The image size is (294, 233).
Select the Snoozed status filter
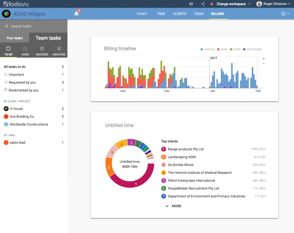pos(42,51)
